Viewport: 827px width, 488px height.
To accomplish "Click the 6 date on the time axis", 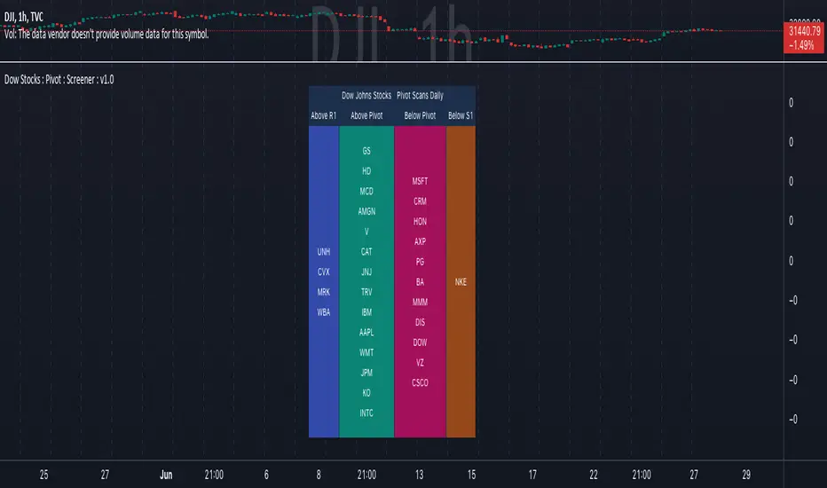I will click(x=266, y=475).
